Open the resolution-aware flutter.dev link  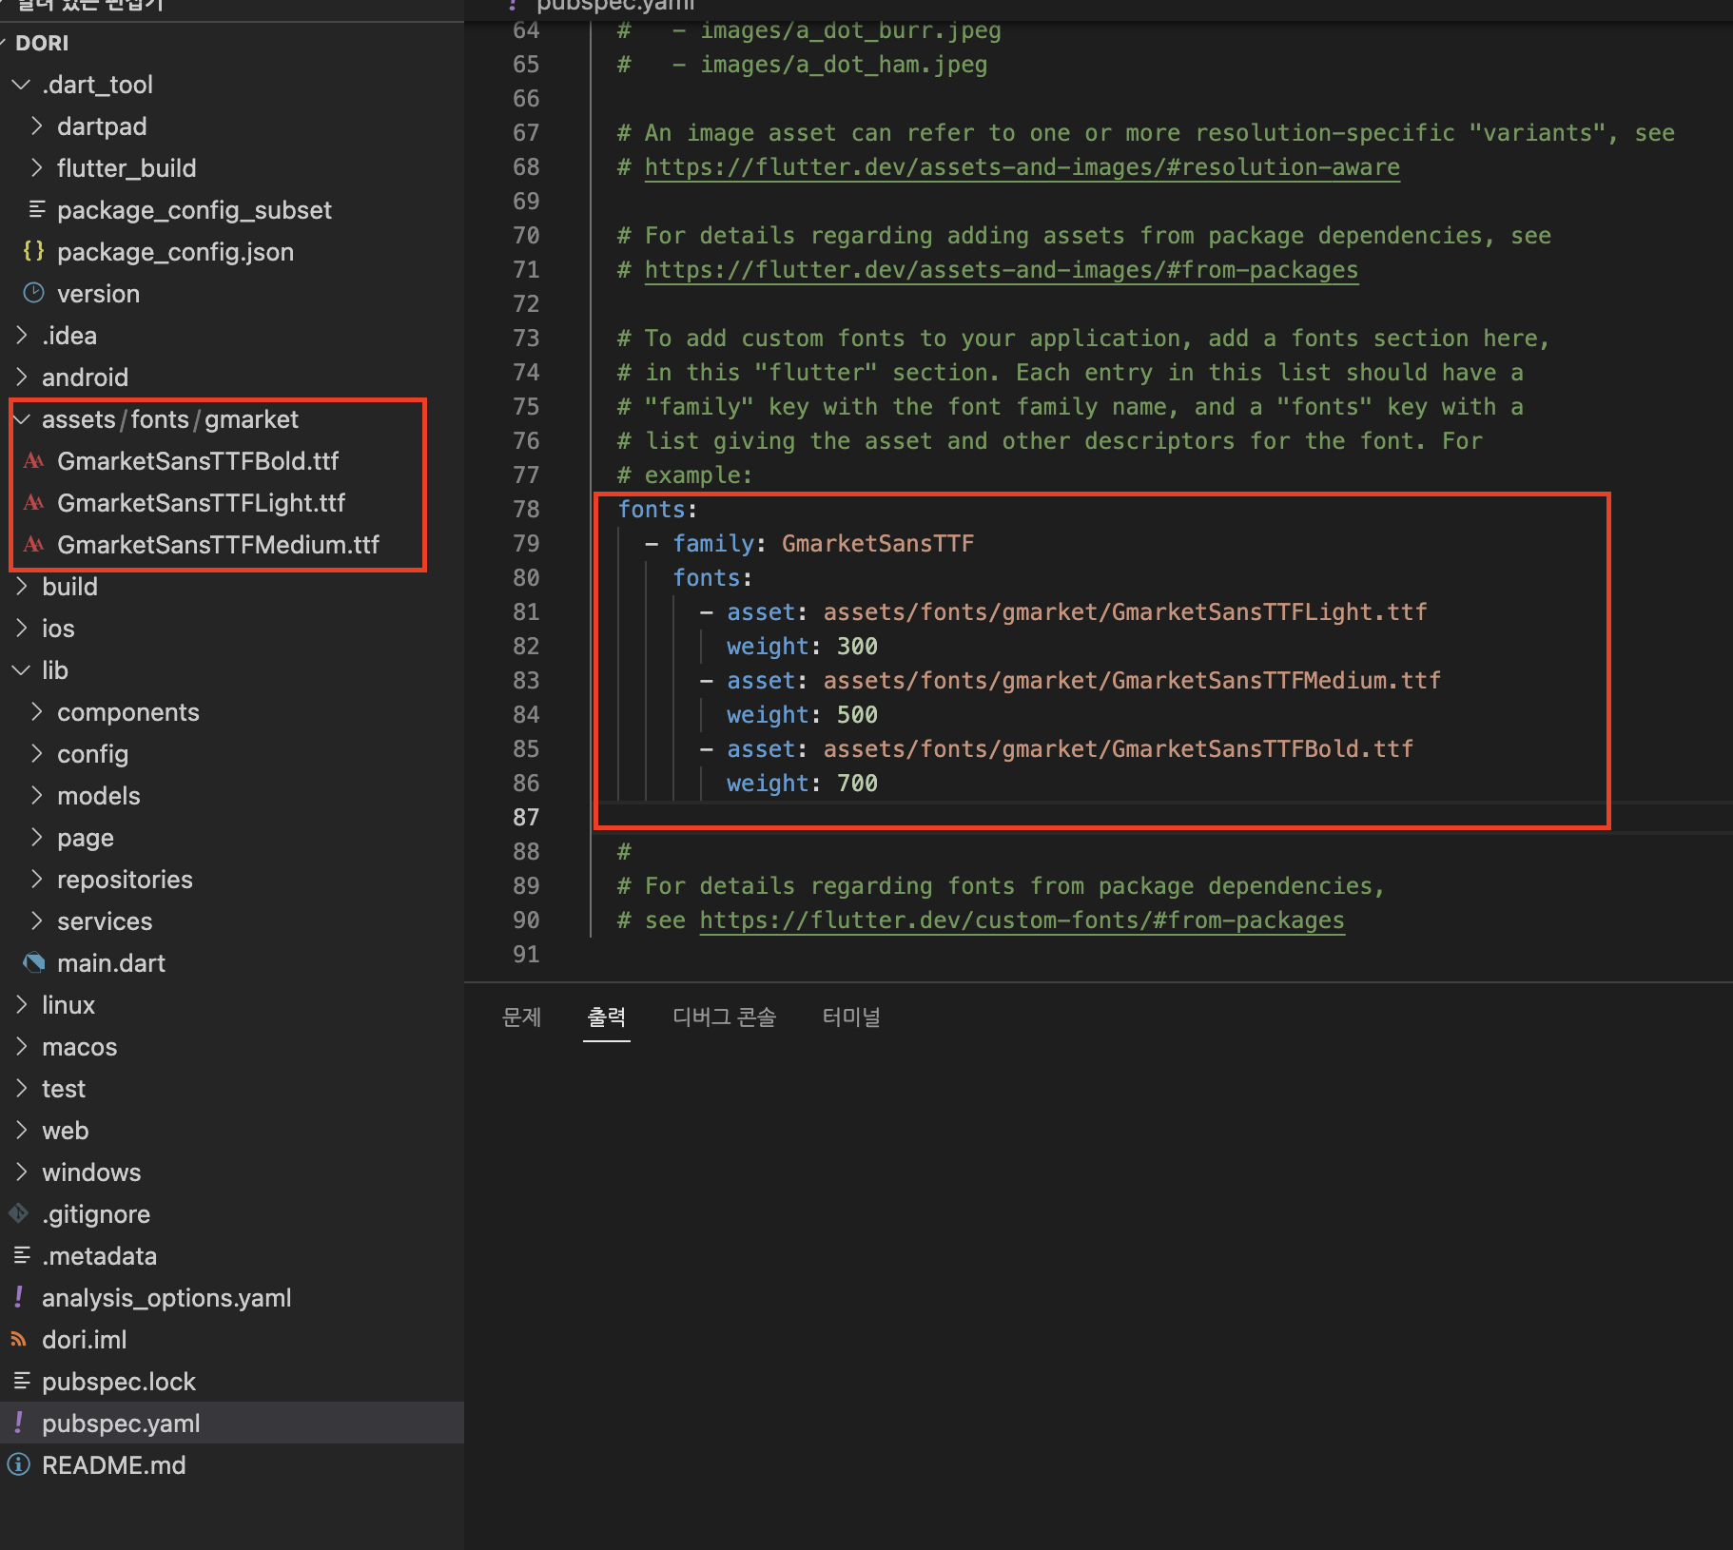point(1022,167)
